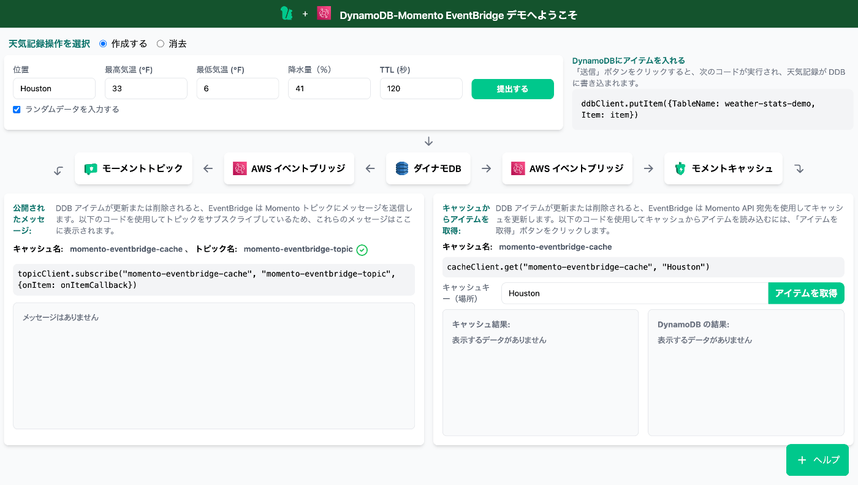Click the キャッシュからアイテムを取得 heading
The image size is (858, 485).
click(466, 219)
